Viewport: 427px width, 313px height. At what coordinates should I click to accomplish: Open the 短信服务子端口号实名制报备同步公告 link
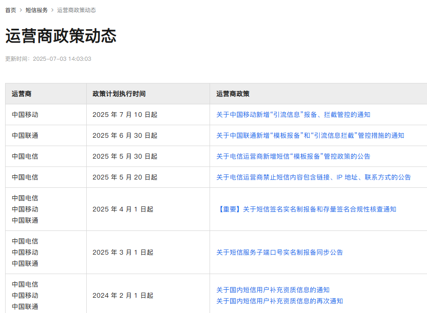point(280,252)
